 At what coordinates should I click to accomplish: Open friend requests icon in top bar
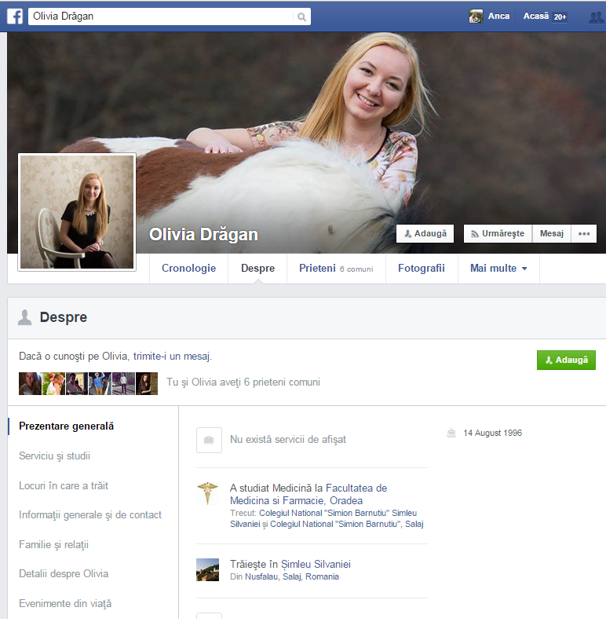pyautogui.click(x=595, y=16)
